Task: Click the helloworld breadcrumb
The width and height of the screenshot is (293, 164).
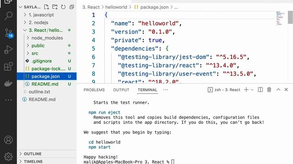Action: pyautogui.click(x=116, y=7)
